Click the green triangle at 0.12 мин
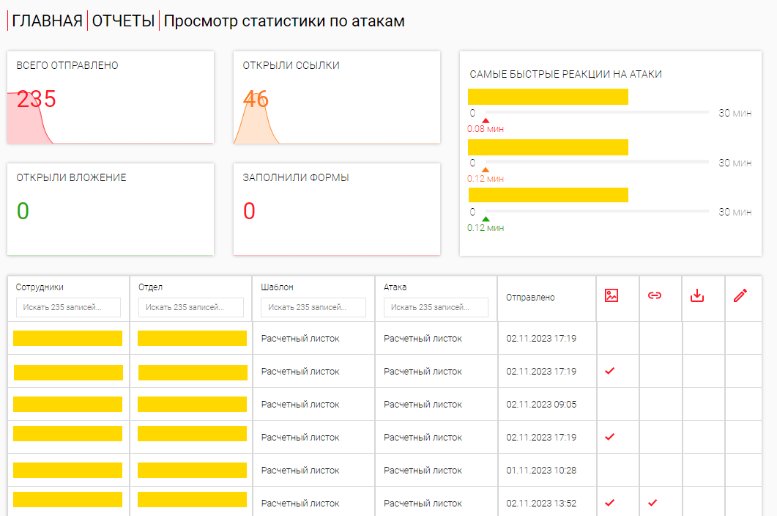 (486, 219)
